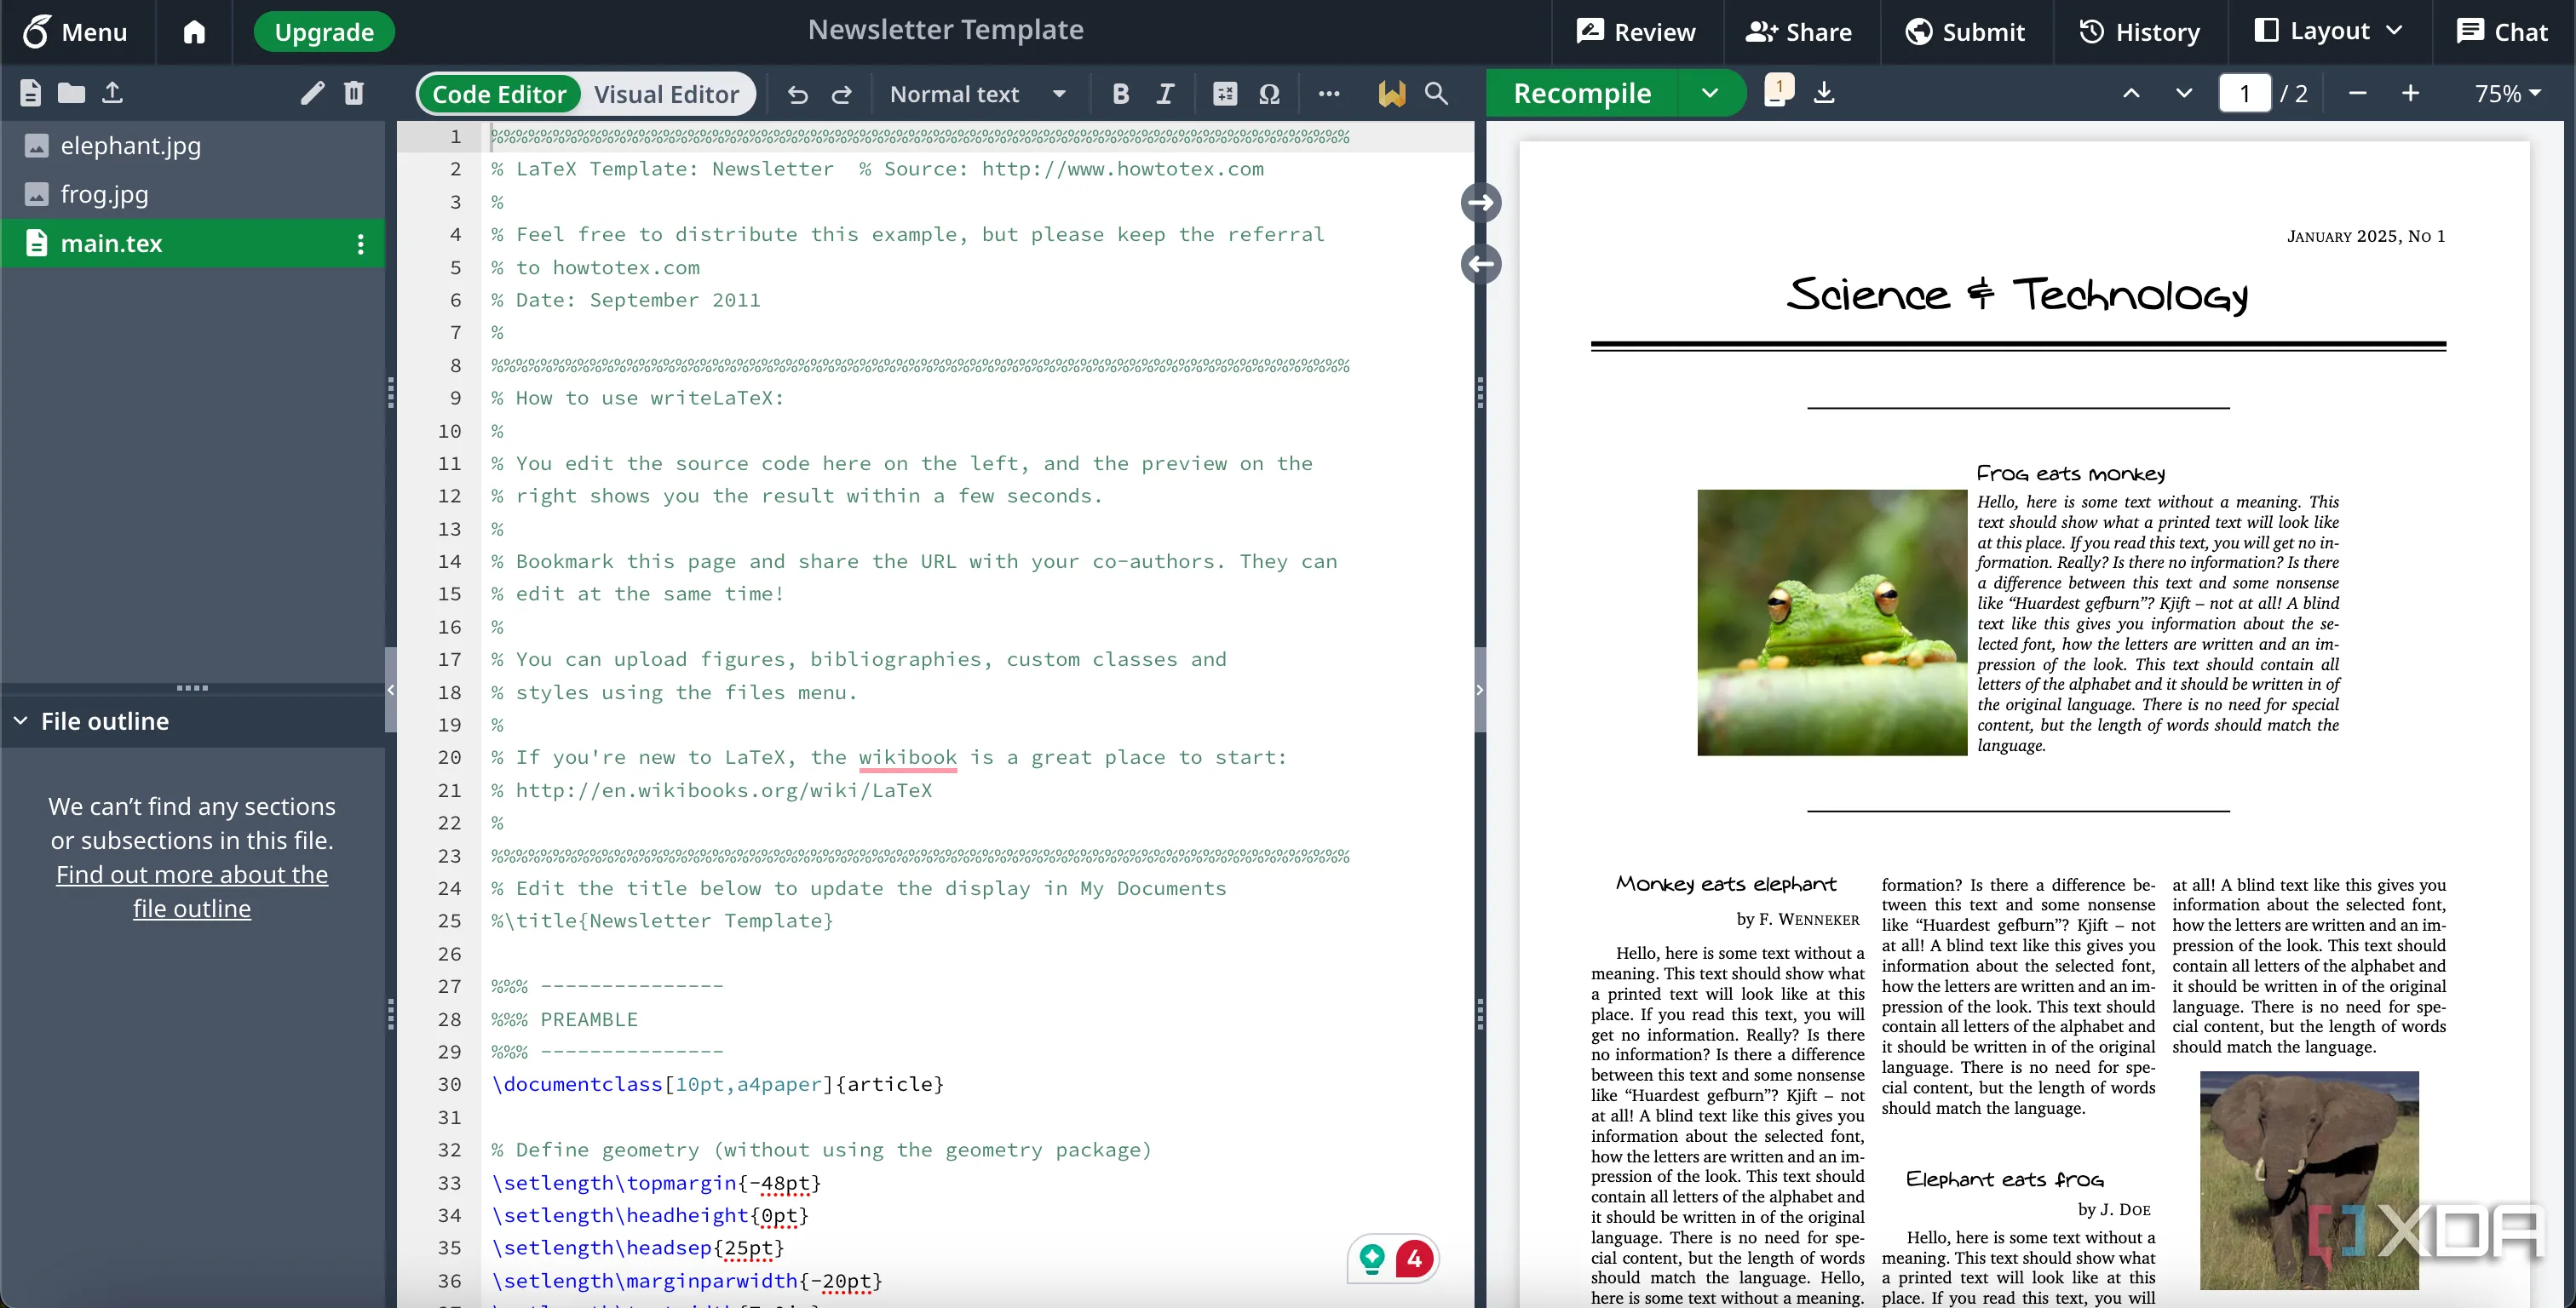
Task: Go to the home dashboard icon
Action: [194, 32]
